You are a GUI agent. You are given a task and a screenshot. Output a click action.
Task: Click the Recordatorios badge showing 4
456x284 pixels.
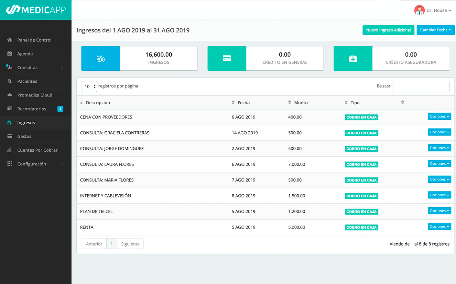60,109
